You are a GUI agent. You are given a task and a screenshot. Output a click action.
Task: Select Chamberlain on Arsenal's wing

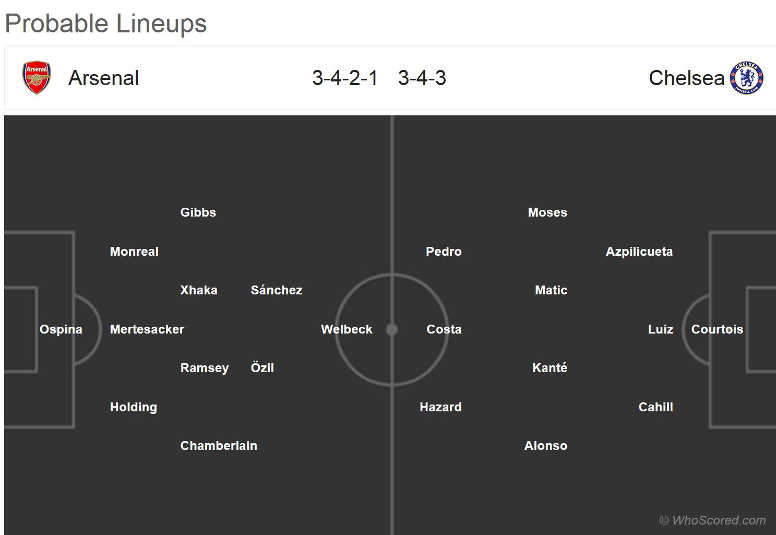point(219,446)
